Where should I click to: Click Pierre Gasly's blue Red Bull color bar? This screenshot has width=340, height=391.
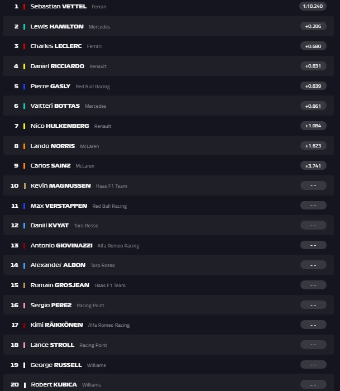click(25, 86)
